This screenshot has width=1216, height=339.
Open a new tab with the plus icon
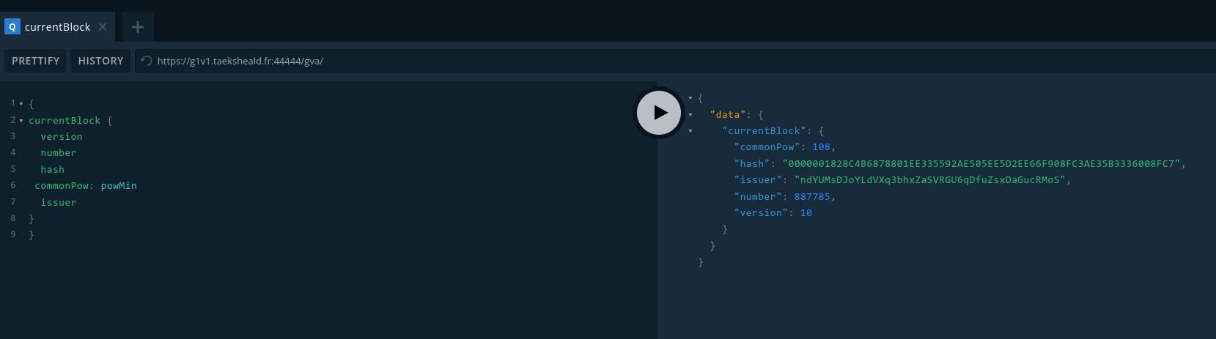tap(138, 27)
